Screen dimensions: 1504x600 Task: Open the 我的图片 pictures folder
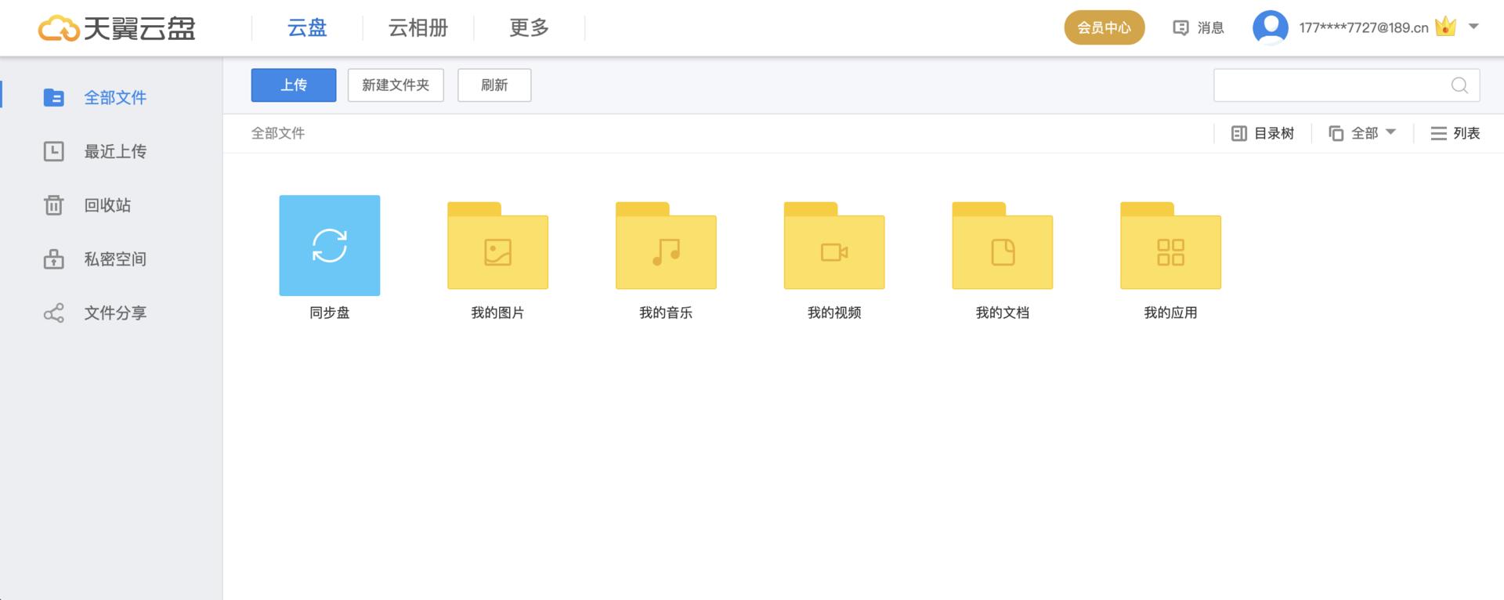(497, 248)
